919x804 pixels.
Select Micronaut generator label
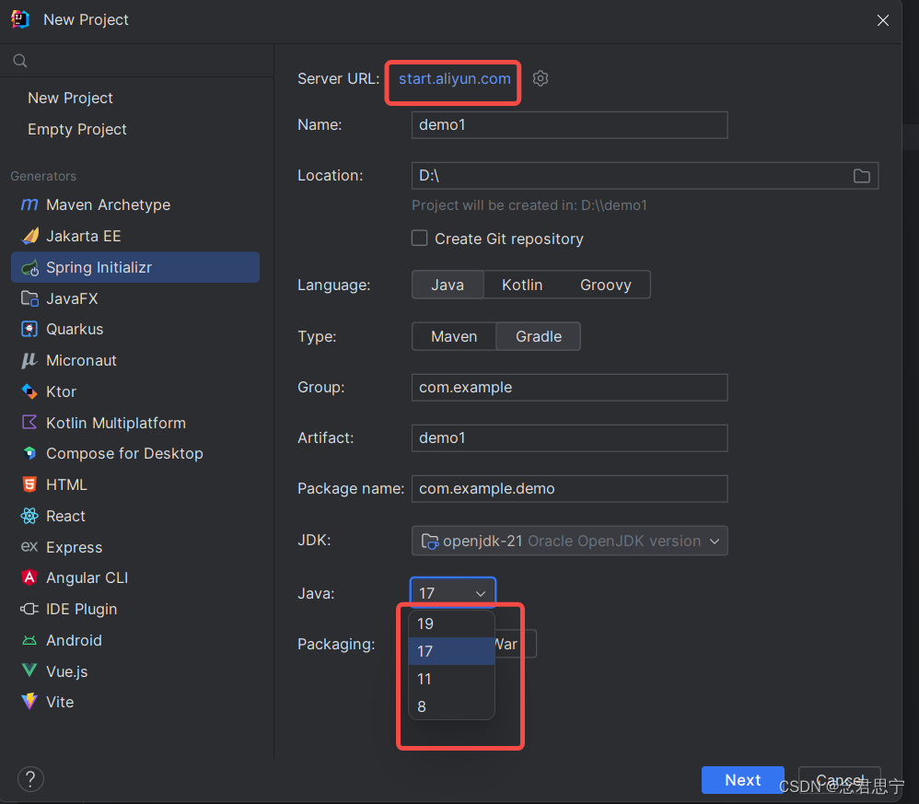click(x=81, y=360)
